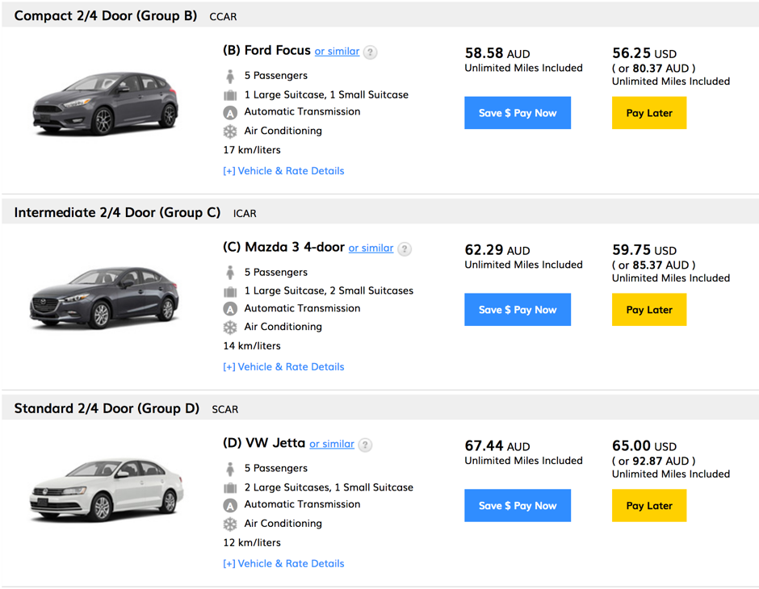Click help question mark beside Mazda 3
Screen dimensions: 759x589
pos(405,249)
